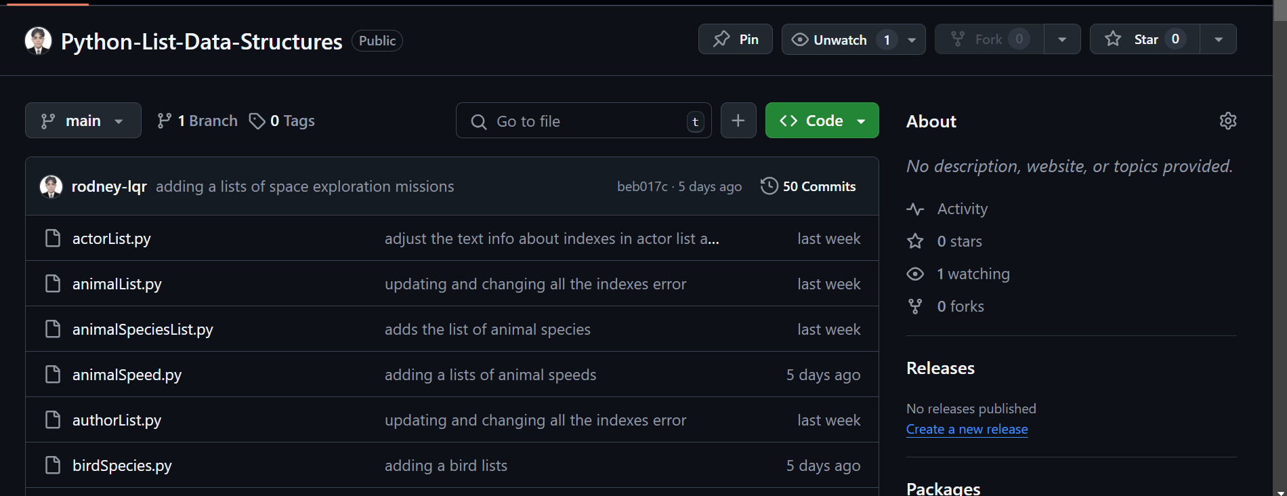
Task: Click the page vertical scrollbar
Action: tap(1280, 248)
